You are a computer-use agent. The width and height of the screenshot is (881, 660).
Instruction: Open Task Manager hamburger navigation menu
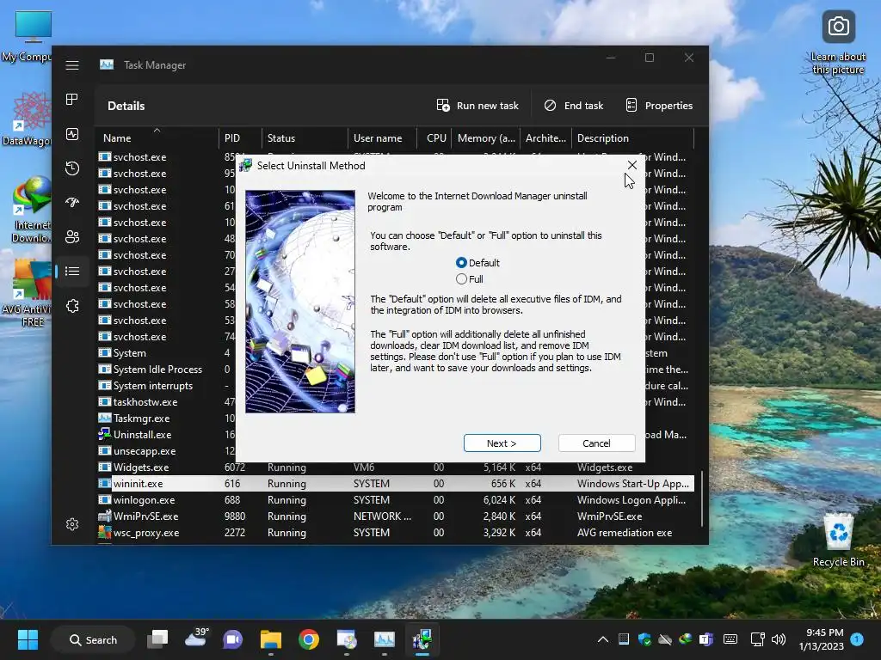pos(72,65)
